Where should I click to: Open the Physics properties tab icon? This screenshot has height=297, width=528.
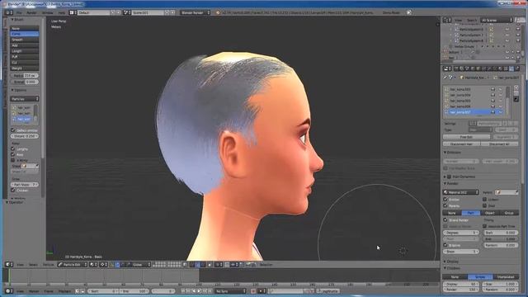pyautogui.click(x=517, y=68)
